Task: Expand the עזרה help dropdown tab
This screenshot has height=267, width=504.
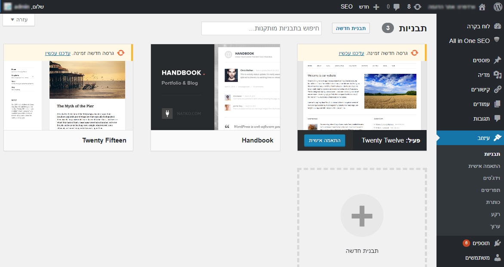Action: pyautogui.click(x=18, y=20)
